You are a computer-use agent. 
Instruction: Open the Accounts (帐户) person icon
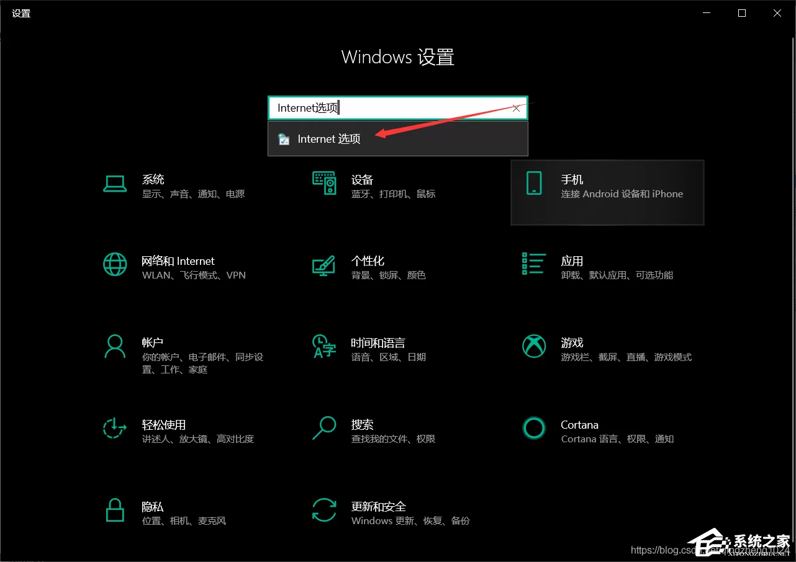point(115,346)
